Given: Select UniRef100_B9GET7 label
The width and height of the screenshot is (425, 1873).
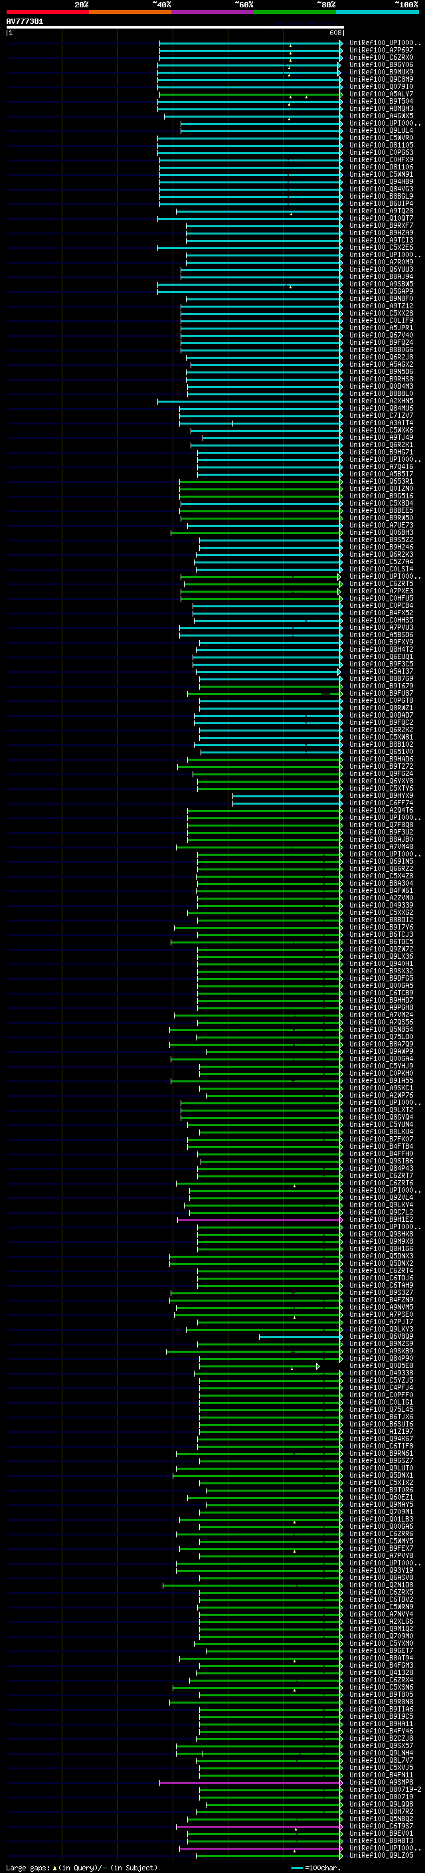Looking at the screenshot, I should pos(381,1650).
